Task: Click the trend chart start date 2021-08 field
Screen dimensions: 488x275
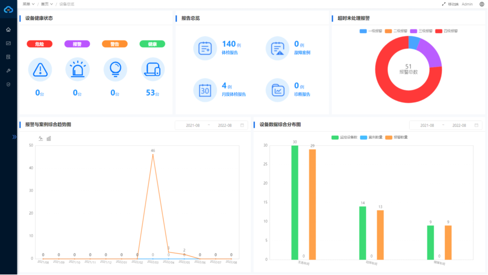Action: click(x=193, y=126)
